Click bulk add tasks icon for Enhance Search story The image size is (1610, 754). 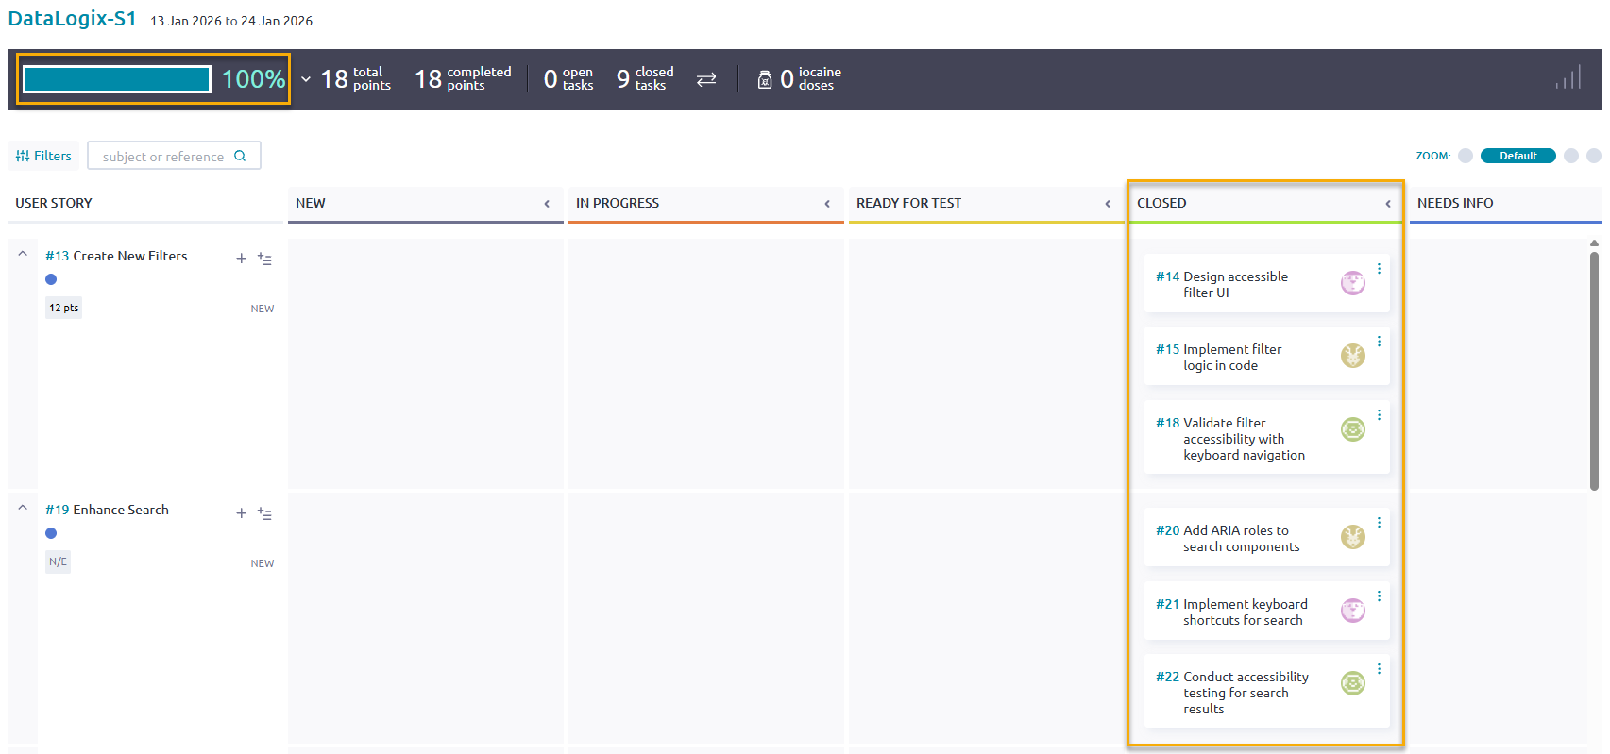point(264,513)
